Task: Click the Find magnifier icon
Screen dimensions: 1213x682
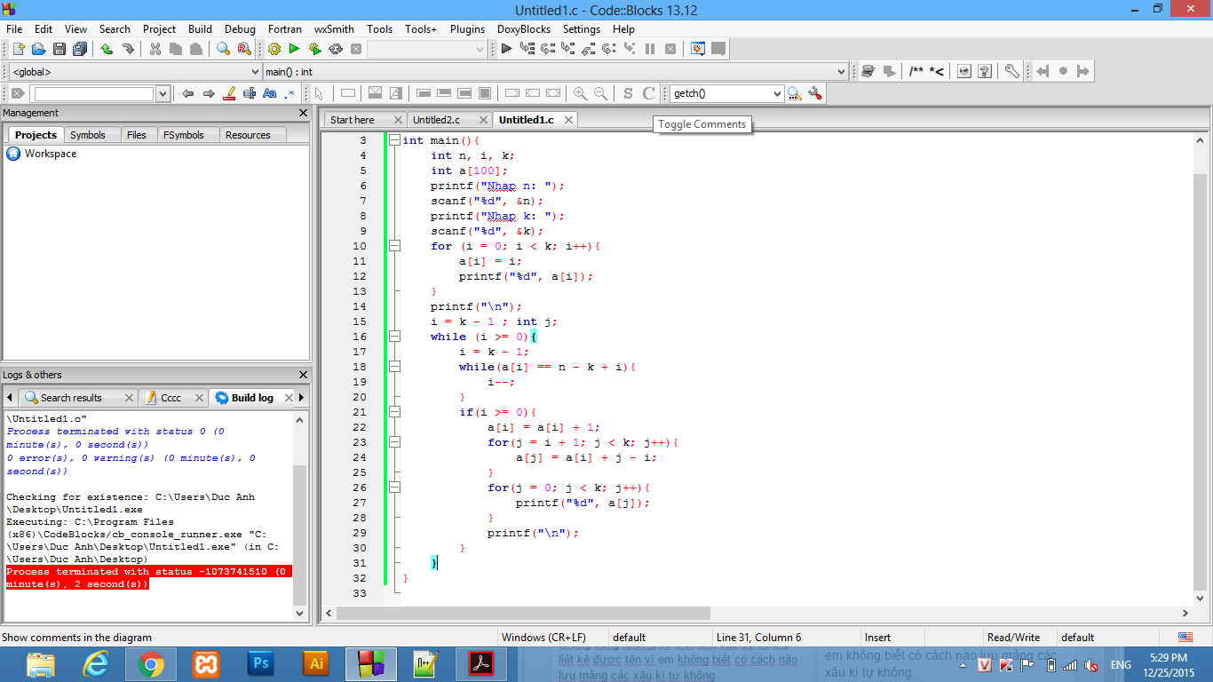Action: click(223, 50)
